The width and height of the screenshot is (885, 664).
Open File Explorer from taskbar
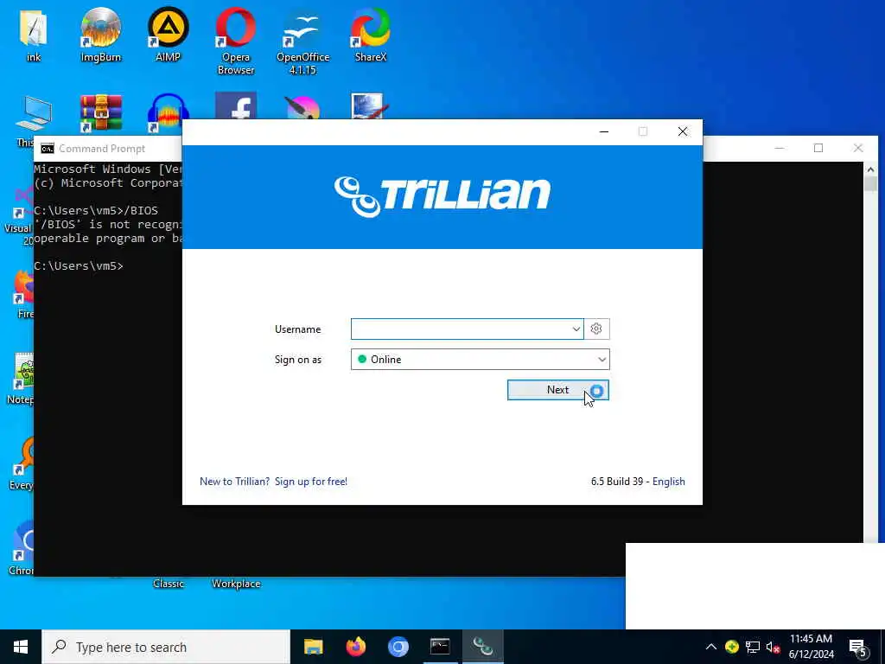(x=313, y=647)
